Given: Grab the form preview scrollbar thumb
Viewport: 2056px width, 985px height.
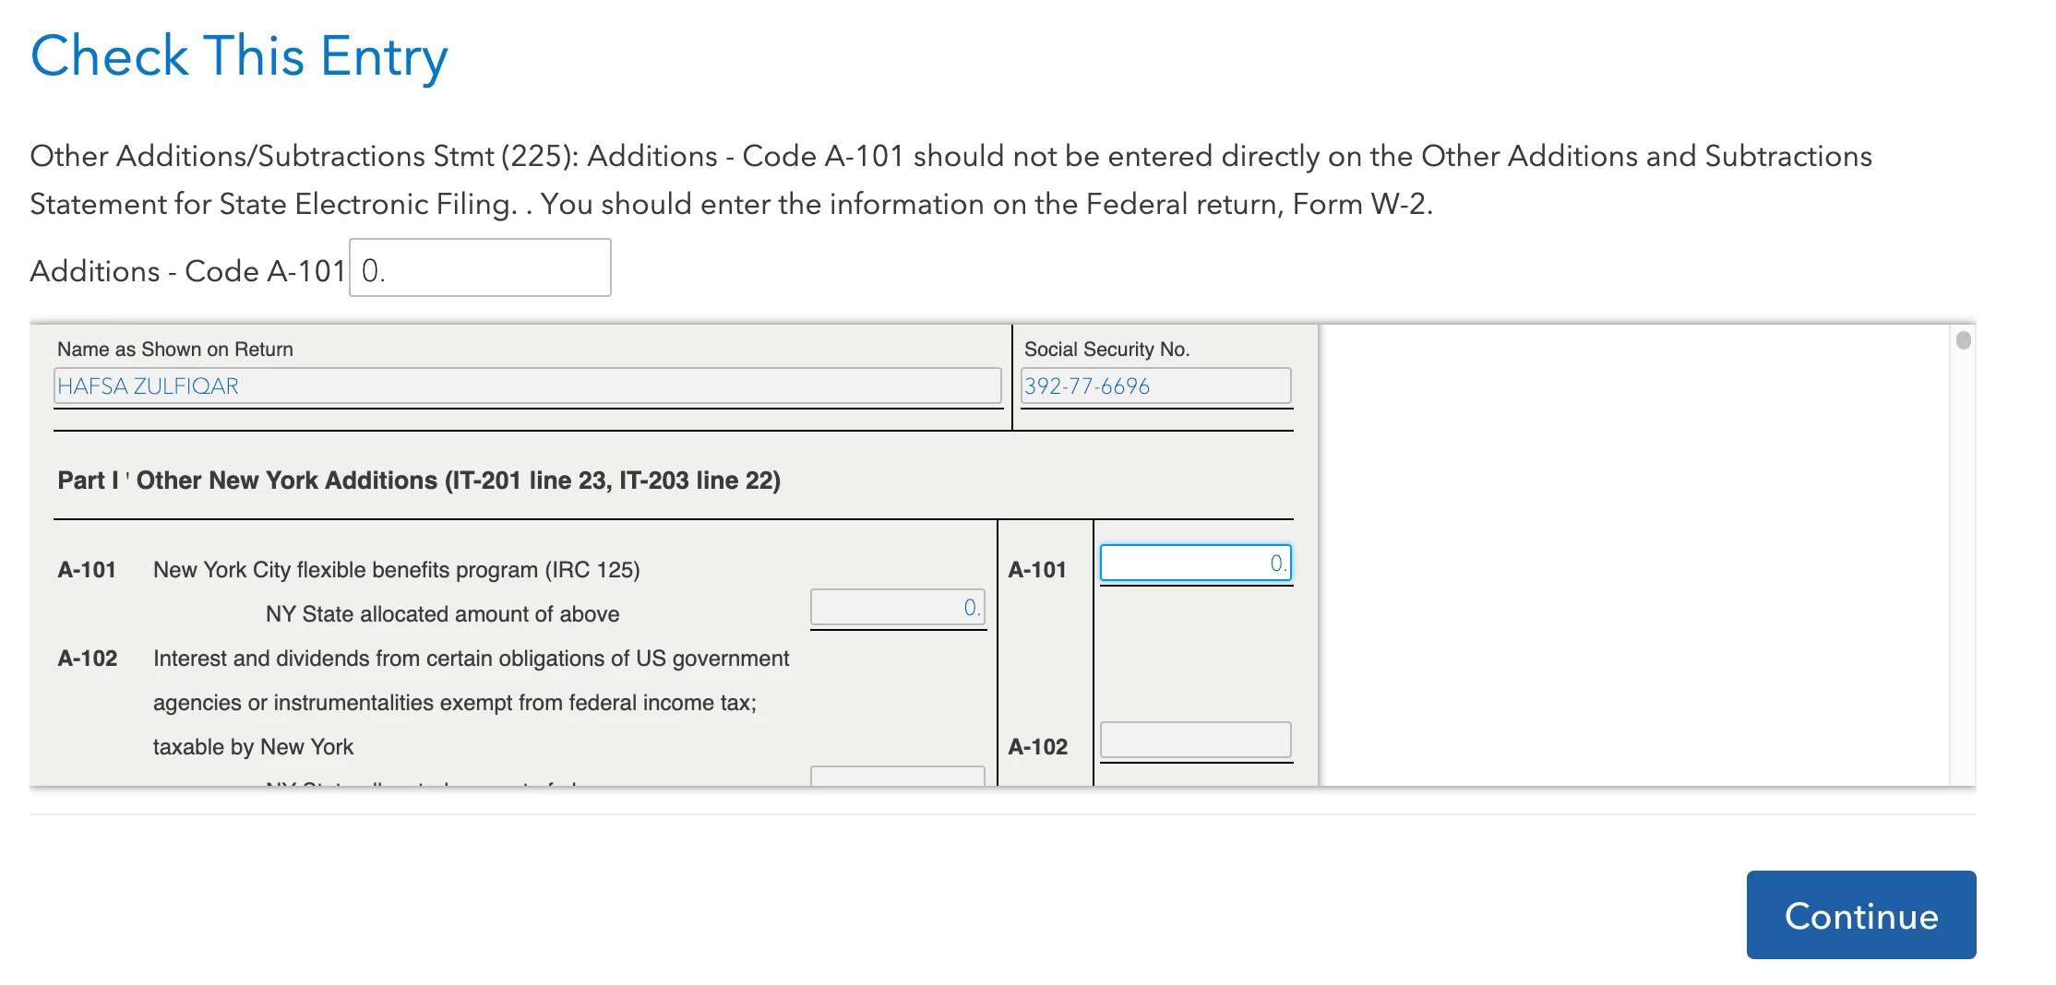Looking at the screenshot, I should (1963, 340).
